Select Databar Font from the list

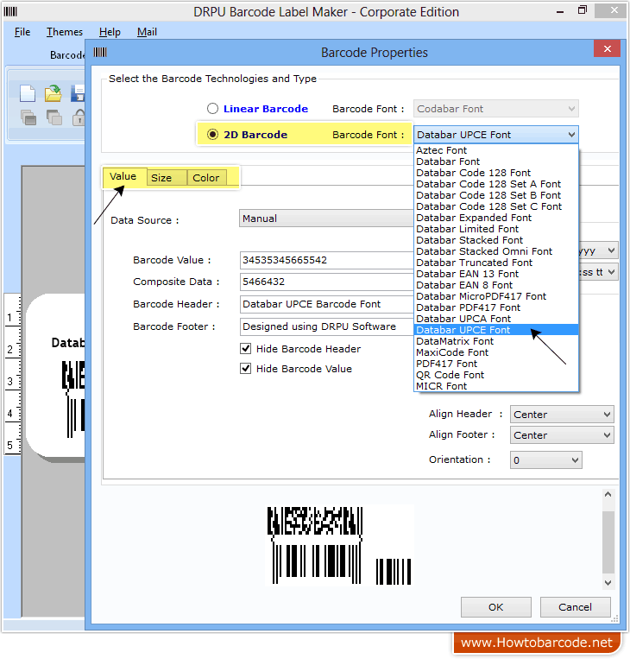coord(496,162)
